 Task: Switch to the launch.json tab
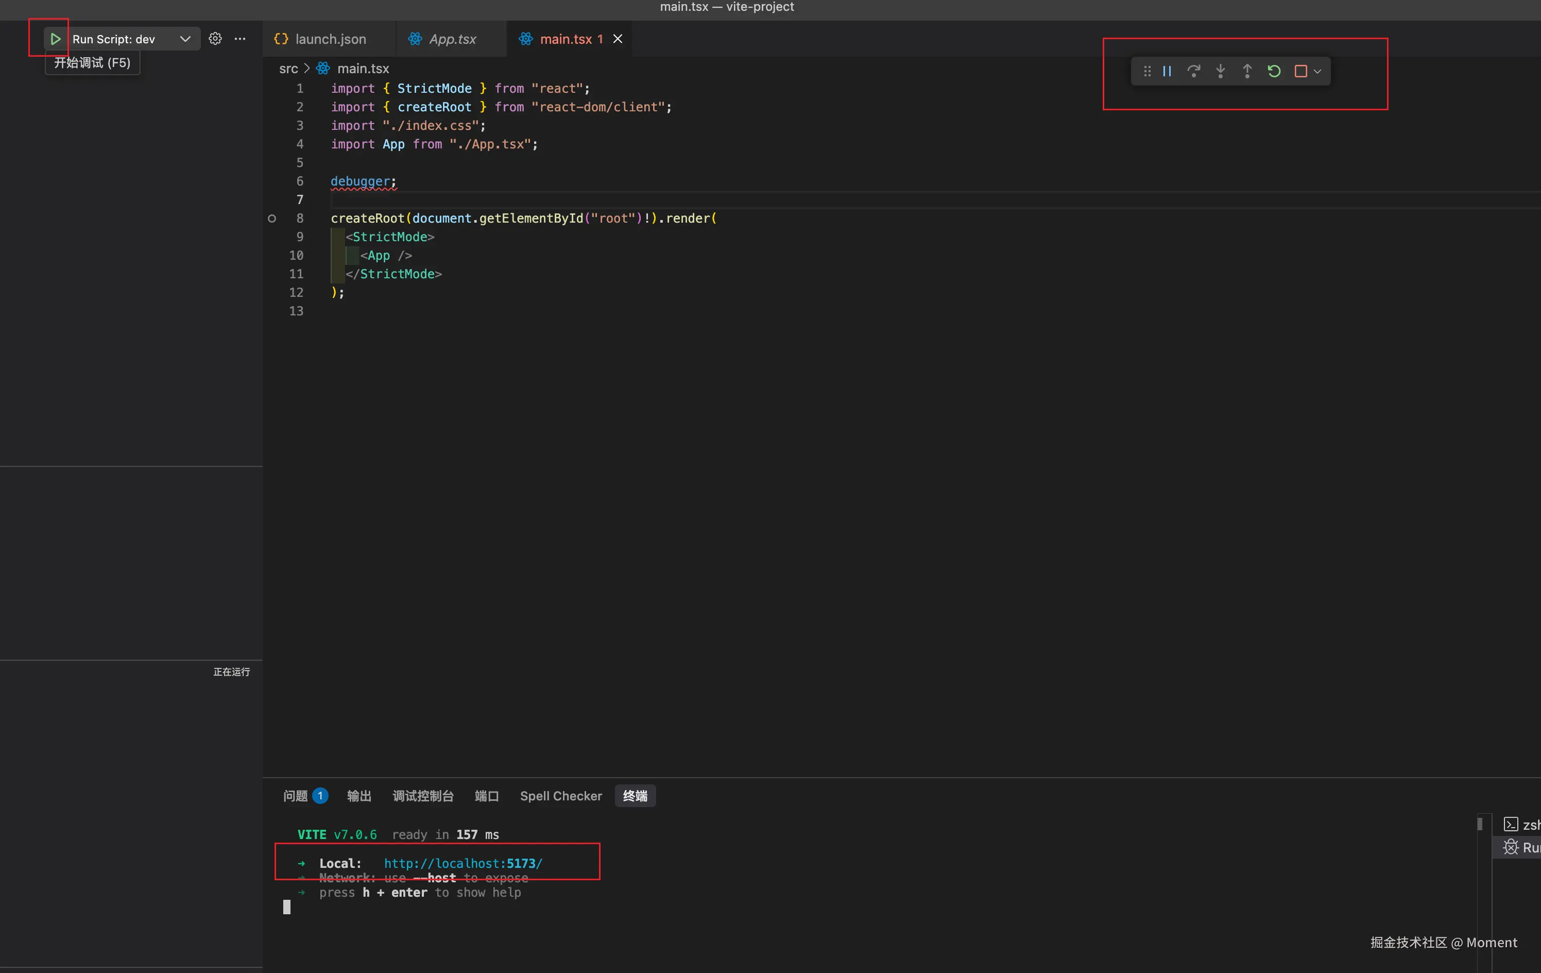(321, 39)
